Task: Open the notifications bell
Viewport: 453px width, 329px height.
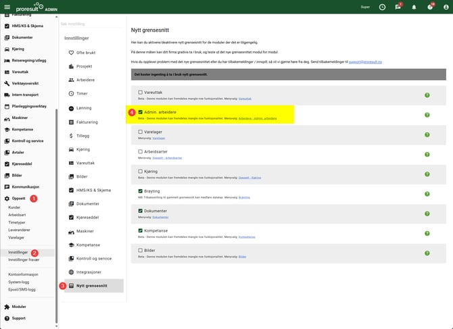Action: tap(414, 7)
